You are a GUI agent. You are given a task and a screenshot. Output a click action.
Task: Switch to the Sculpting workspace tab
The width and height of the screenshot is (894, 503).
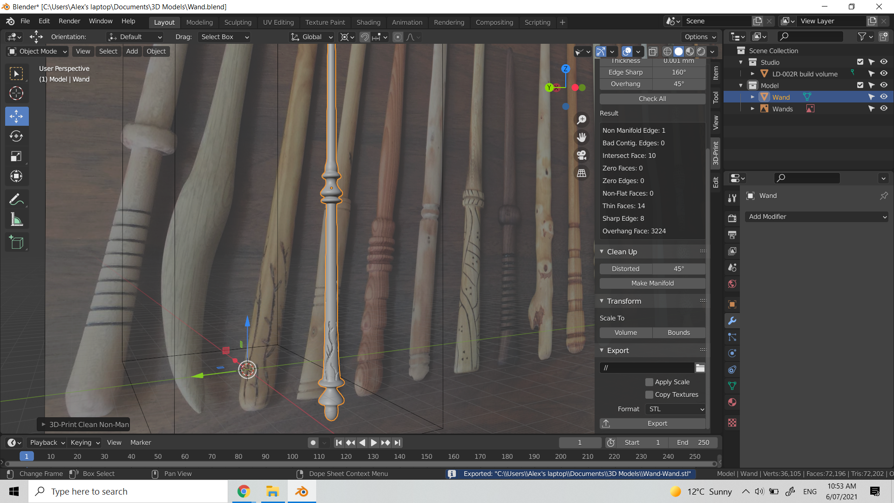pyautogui.click(x=237, y=22)
